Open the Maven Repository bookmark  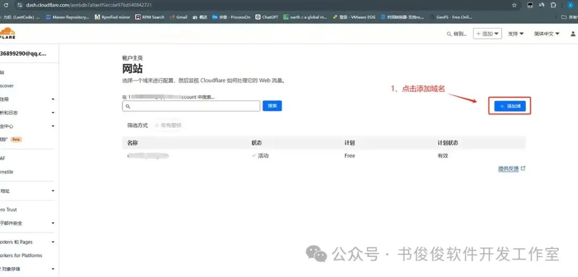67,17
